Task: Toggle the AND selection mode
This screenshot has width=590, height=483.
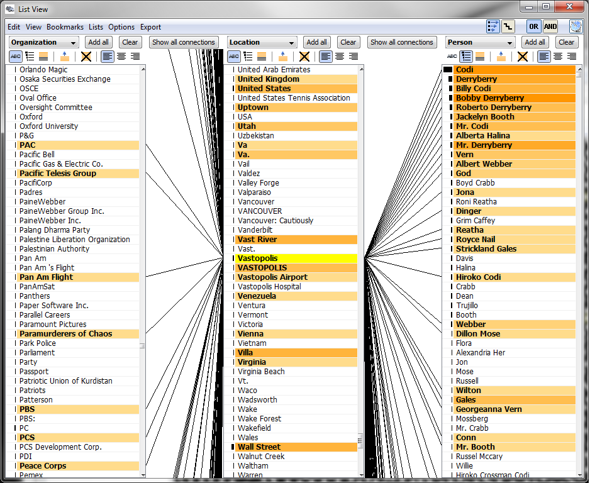Action: click(x=550, y=26)
